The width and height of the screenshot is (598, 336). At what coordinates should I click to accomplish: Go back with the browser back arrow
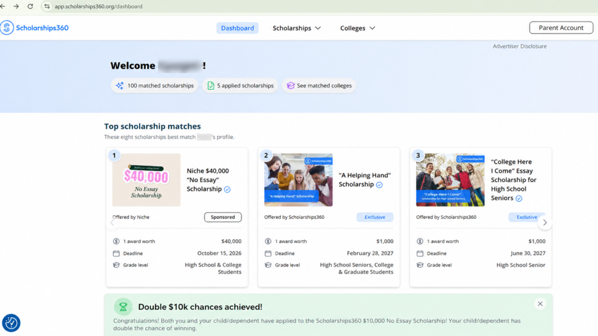click(3, 6)
